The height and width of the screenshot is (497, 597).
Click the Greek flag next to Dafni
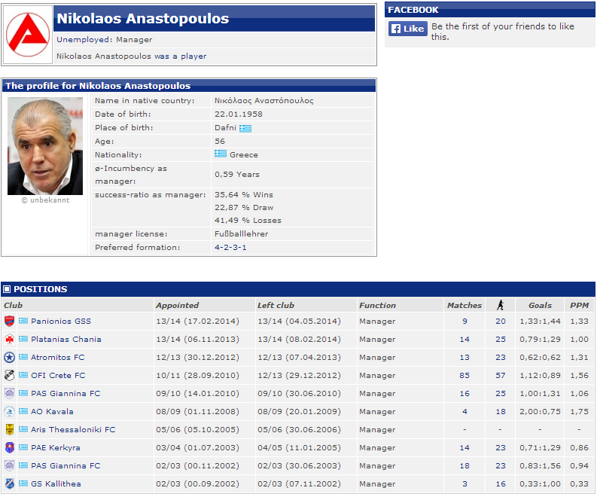pos(245,128)
